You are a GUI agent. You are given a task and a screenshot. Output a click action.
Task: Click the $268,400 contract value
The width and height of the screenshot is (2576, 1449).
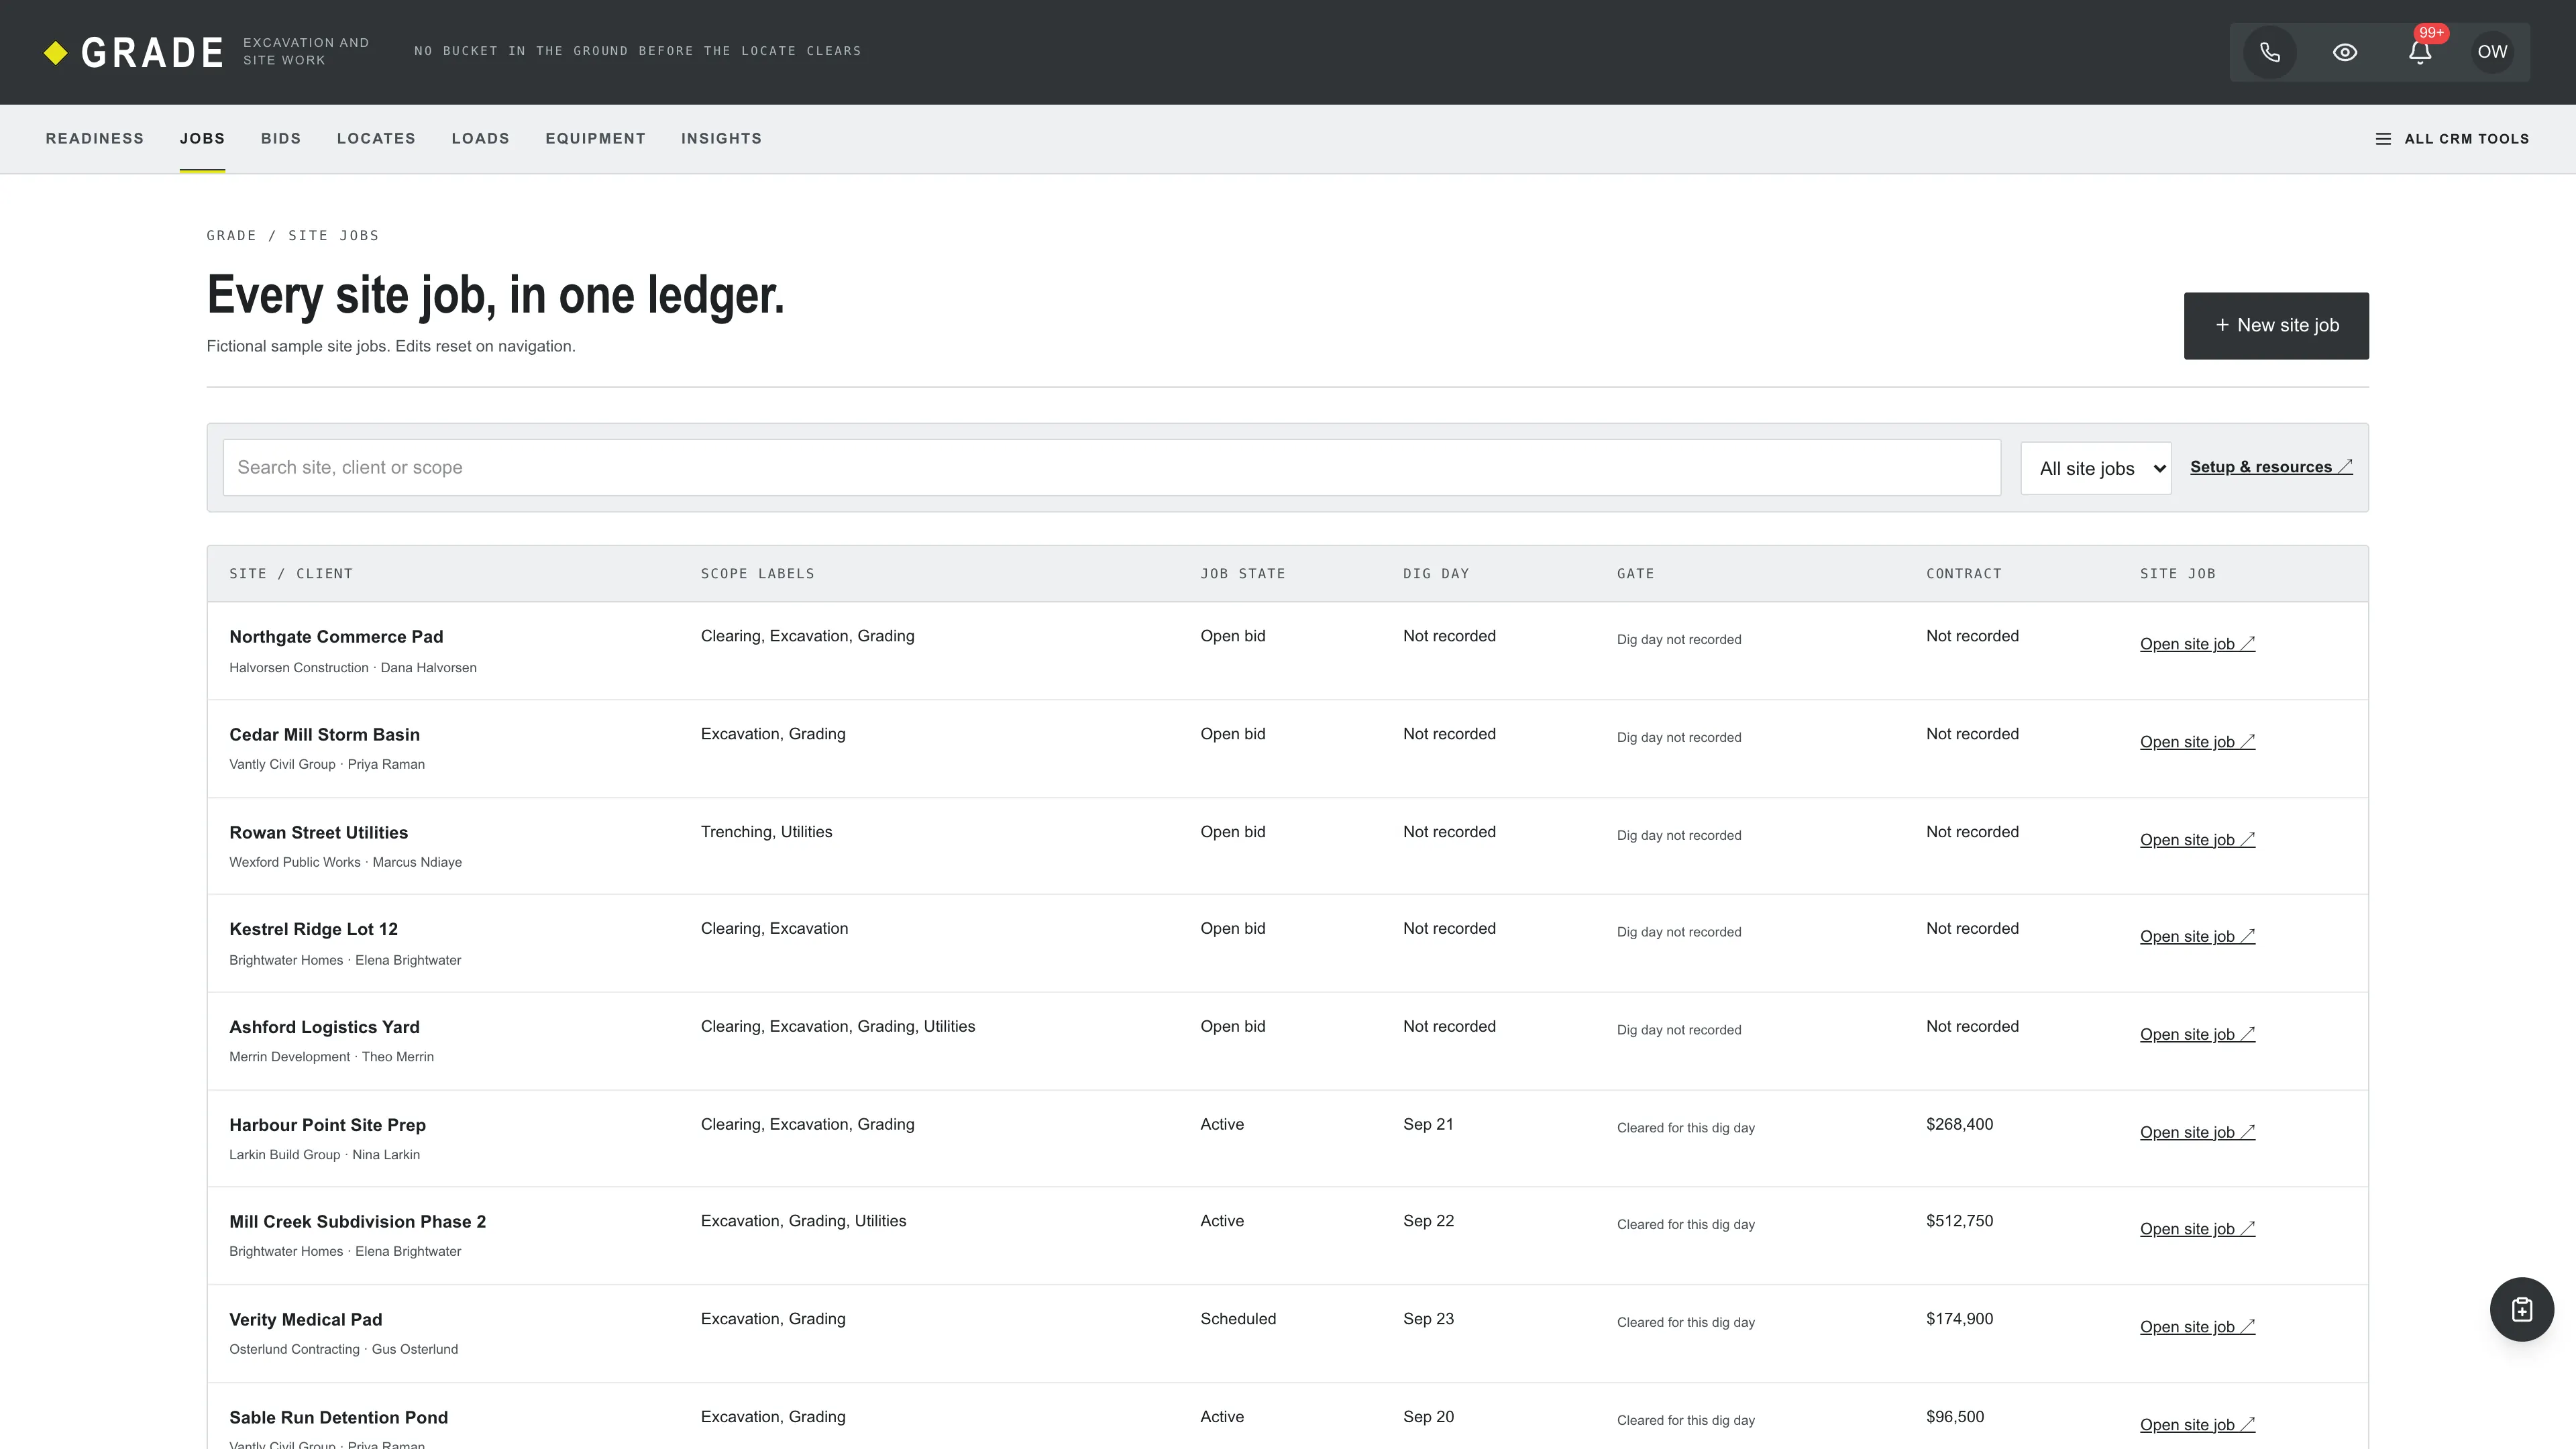point(1959,1124)
